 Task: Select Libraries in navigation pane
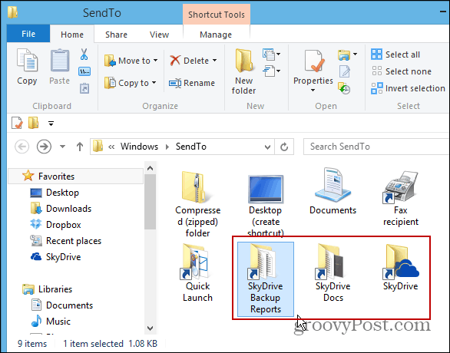(48, 289)
